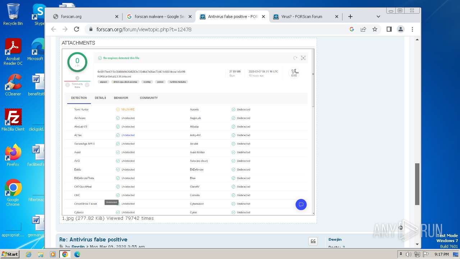Open the Action Center flag icon
The image size is (460, 259).
[425, 254]
